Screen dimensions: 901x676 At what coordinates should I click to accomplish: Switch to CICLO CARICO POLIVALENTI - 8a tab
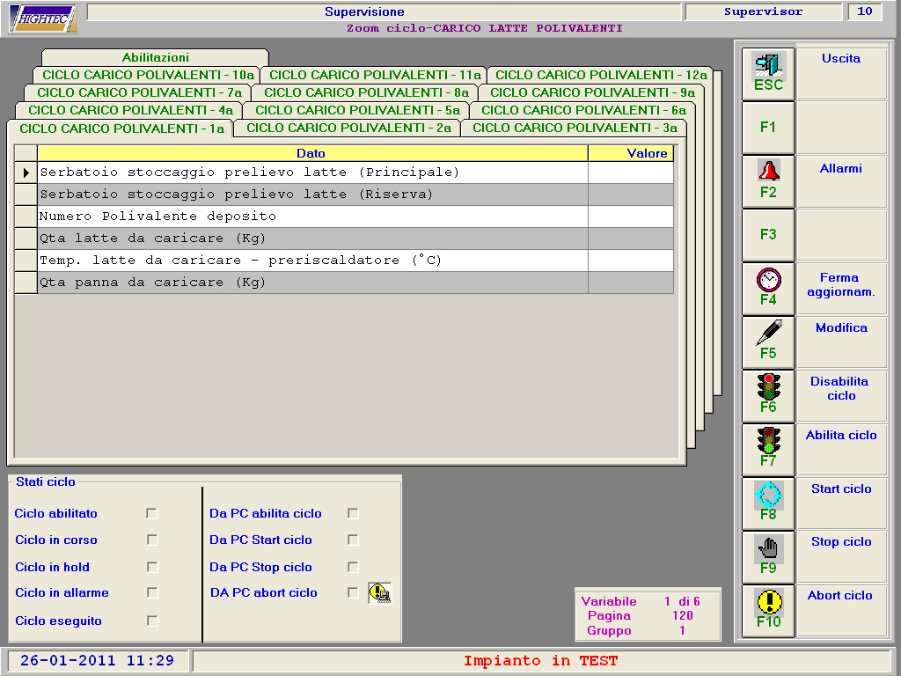(x=366, y=92)
